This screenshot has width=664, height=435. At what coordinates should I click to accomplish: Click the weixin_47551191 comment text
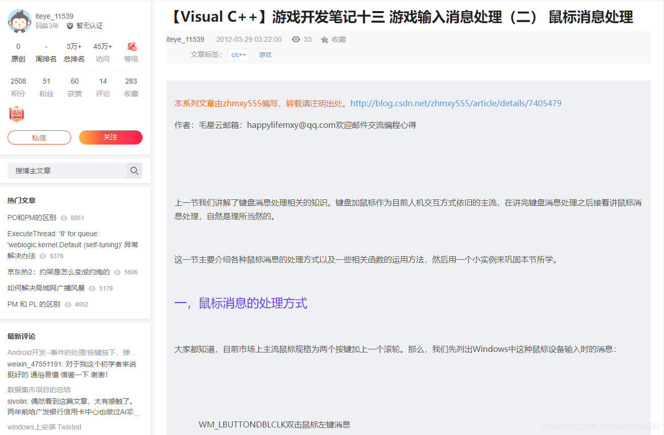coord(72,370)
